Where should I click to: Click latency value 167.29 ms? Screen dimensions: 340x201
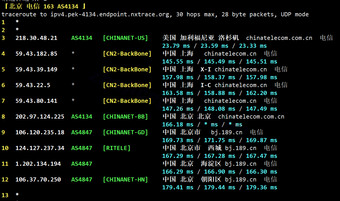(x=178, y=156)
